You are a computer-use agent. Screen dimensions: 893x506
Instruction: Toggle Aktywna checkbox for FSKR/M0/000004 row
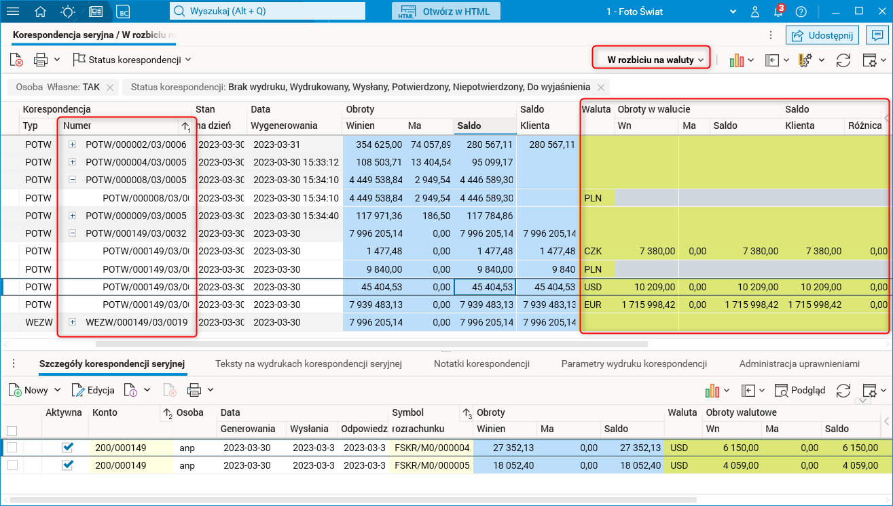(x=68, y=448)
